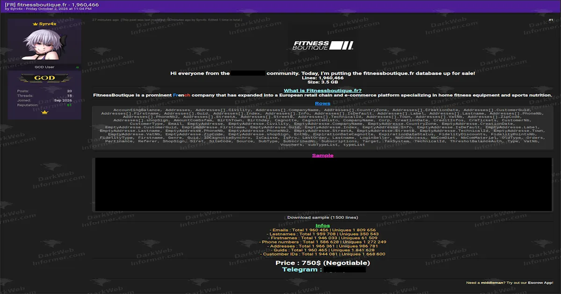Click the Guids total info line
Viewport: 561px width, 294px height.
coord(323,251)
